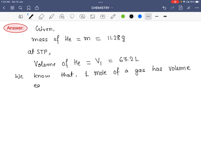Undo the last stroke
201x151 pixels.
pyautogui.click(x=164, y=8)
